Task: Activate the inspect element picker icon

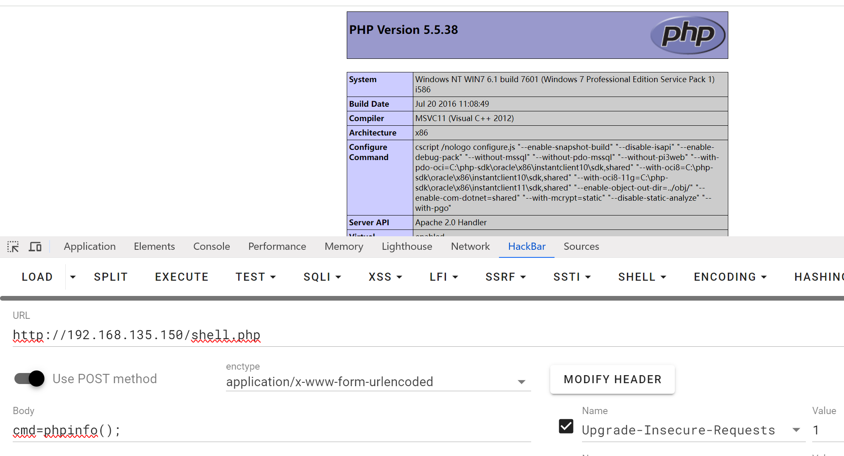Action: tap(13, 246)
